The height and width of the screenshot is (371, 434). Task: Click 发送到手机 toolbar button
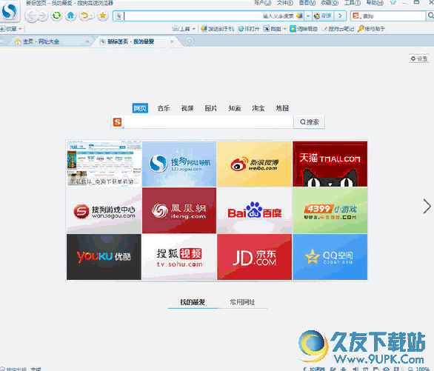tap(218, 29)
